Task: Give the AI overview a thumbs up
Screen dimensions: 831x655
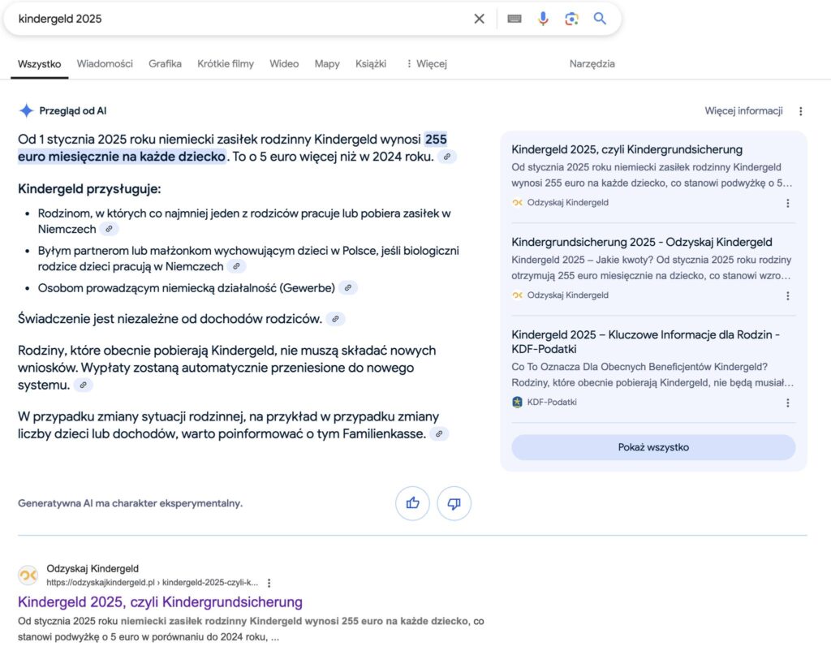Action: point(412,503)
